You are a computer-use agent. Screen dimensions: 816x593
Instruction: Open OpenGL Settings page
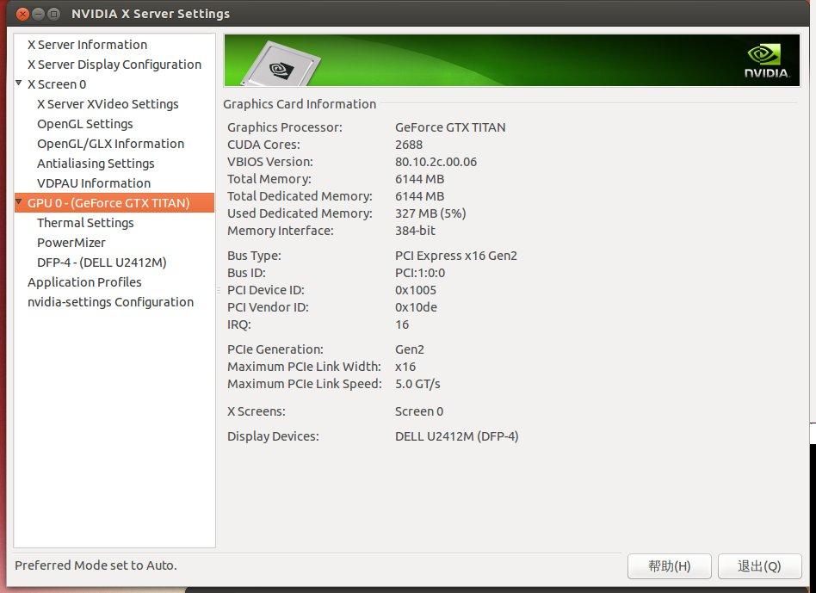pos(85,124)
